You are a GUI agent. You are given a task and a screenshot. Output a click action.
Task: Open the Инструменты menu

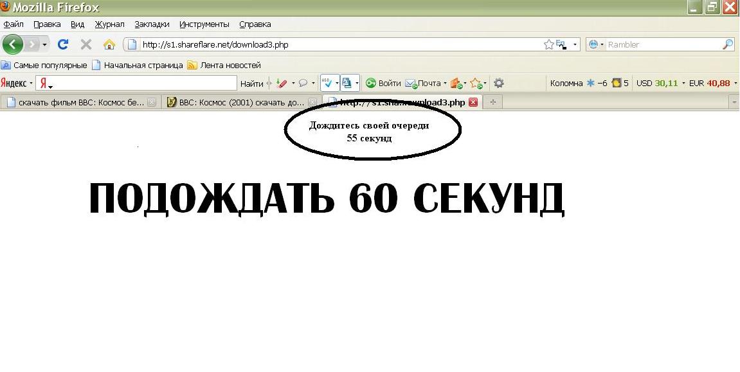click(x=204, y=24)
